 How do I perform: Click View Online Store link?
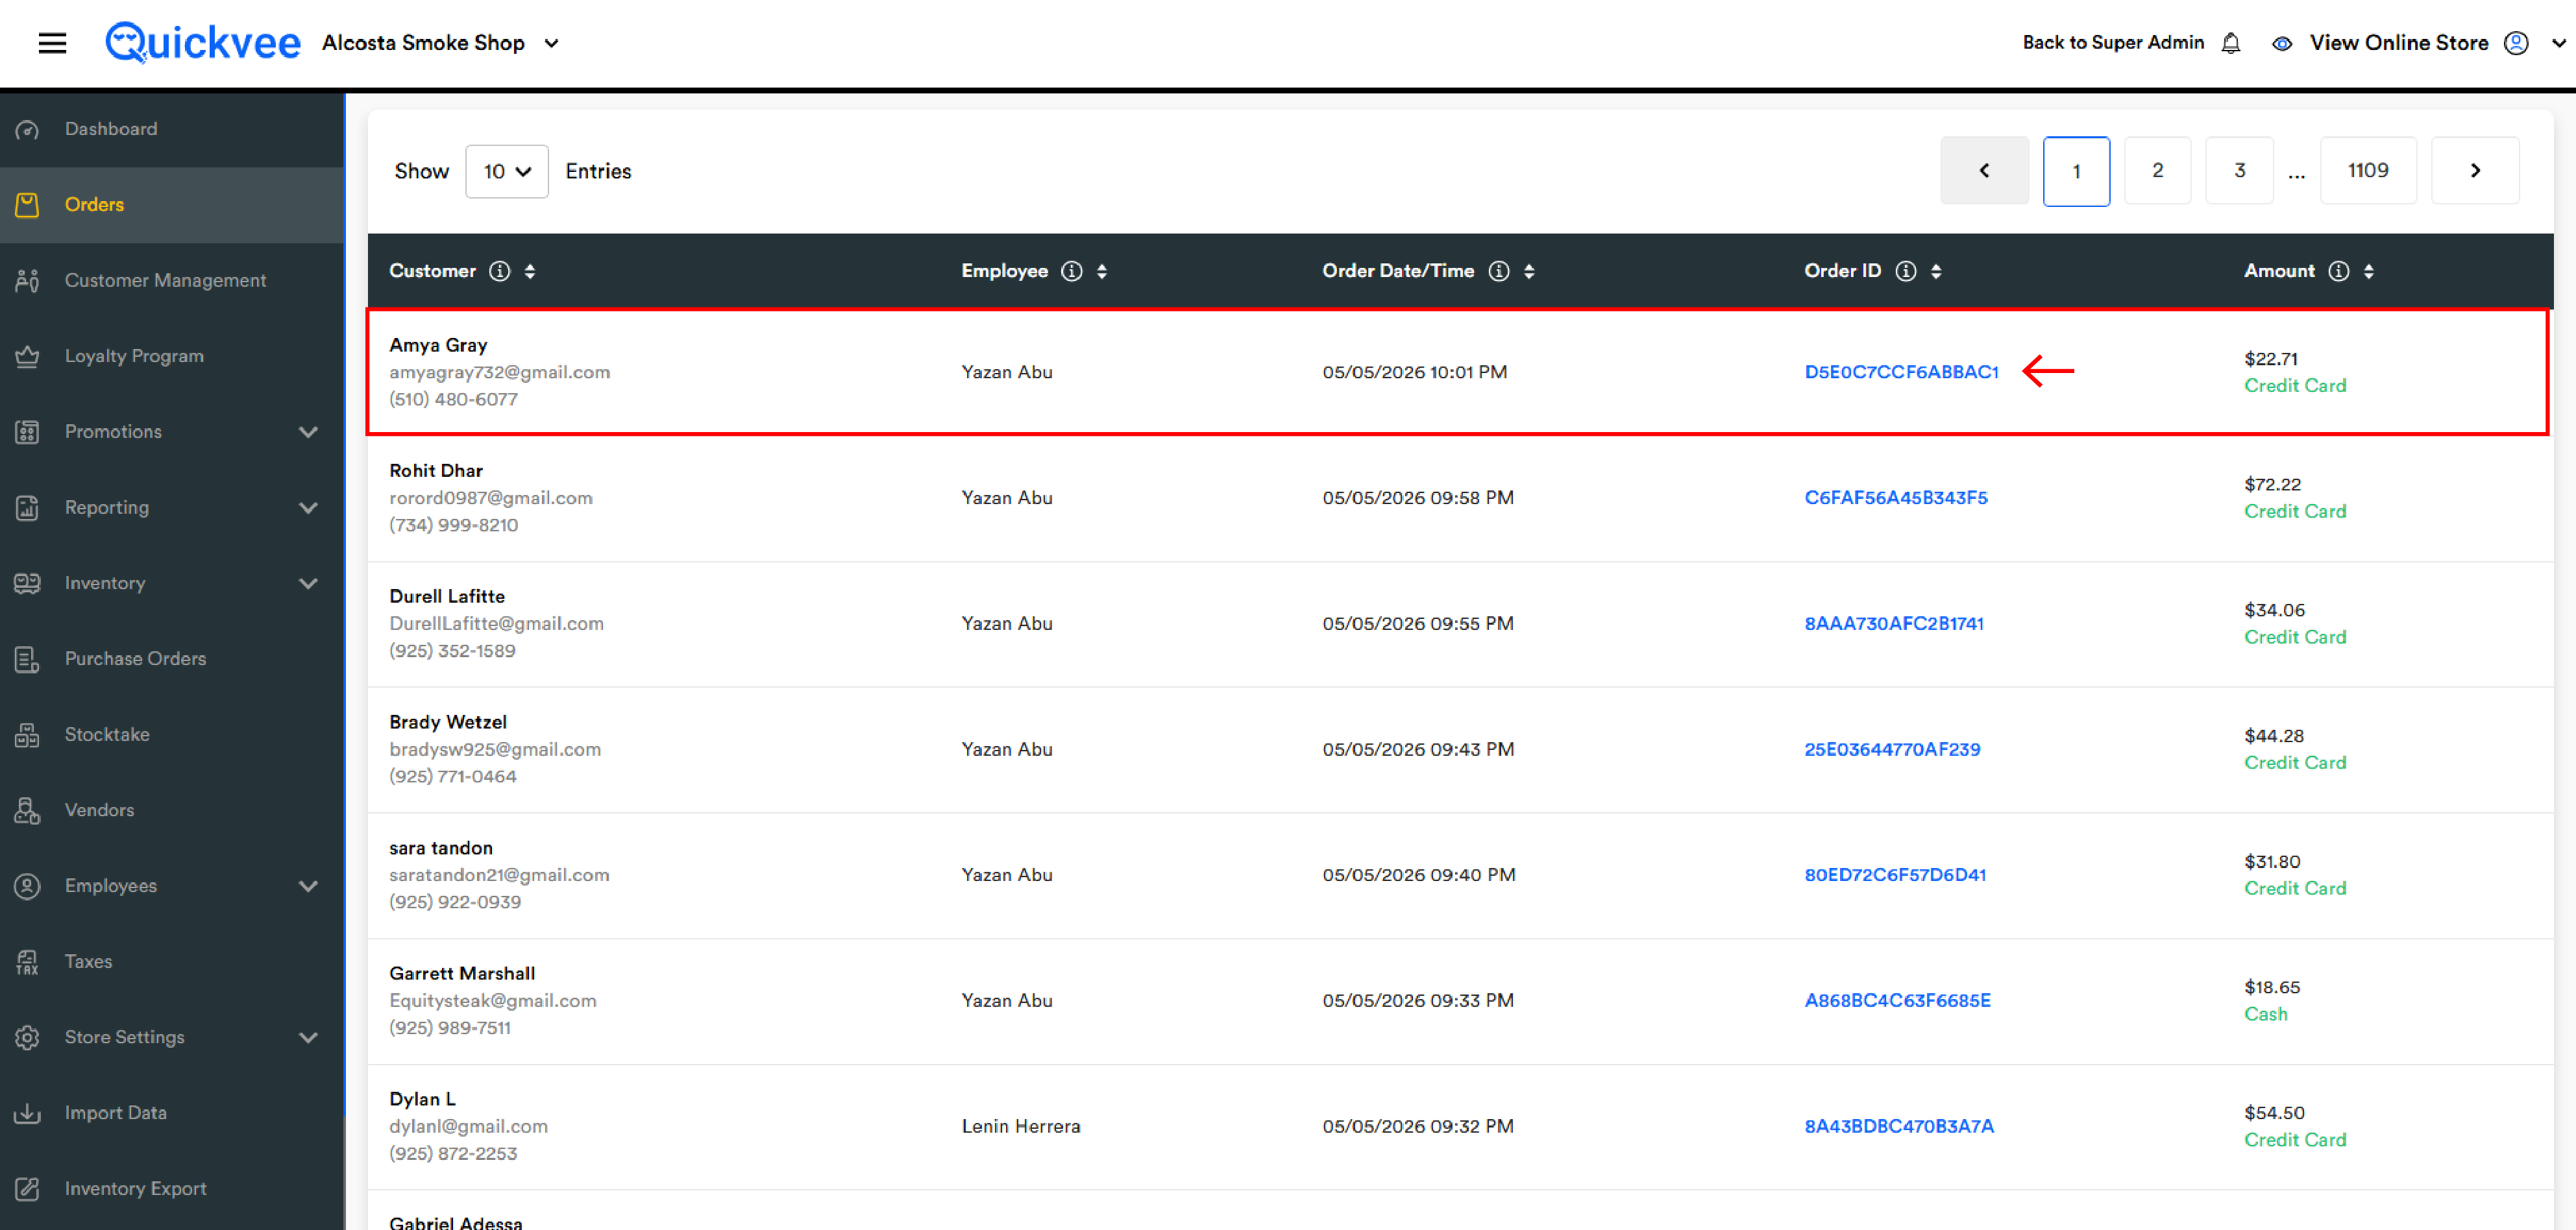(x=2398, y=43)
